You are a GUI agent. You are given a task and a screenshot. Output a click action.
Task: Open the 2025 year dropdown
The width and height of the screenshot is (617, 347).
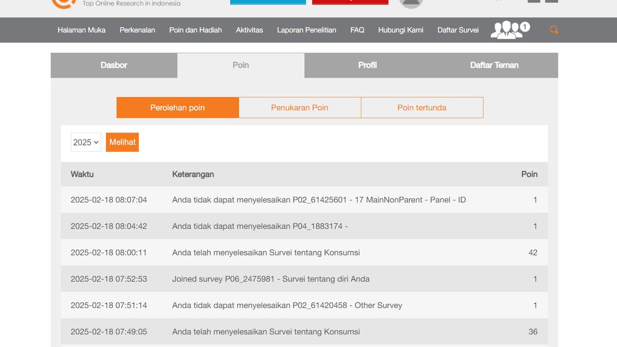[x=85, y=142]
